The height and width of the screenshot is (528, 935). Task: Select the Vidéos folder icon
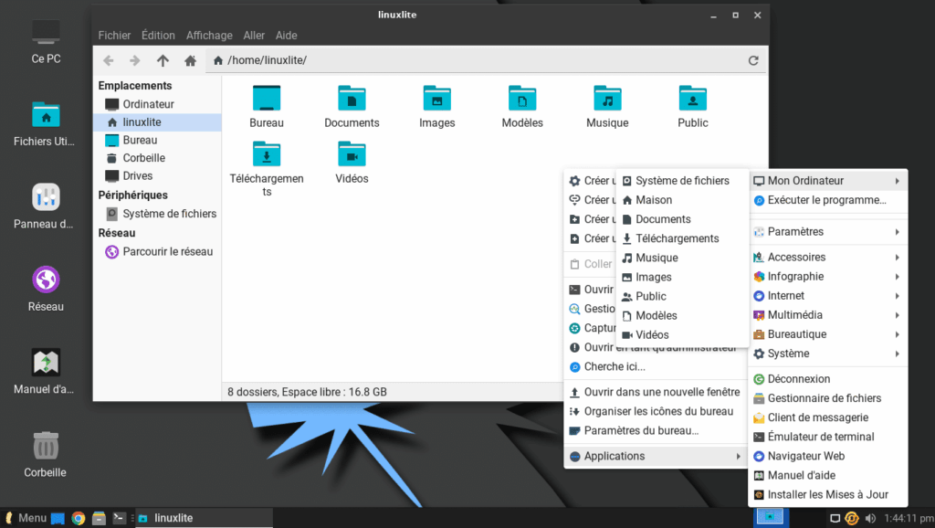pos(352,155)
